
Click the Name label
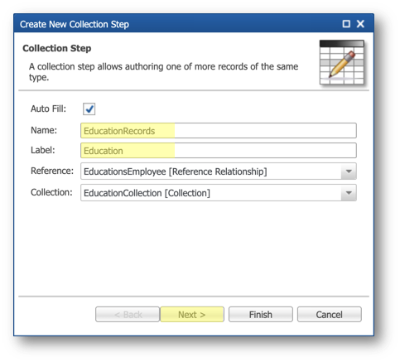click(44, 130)
